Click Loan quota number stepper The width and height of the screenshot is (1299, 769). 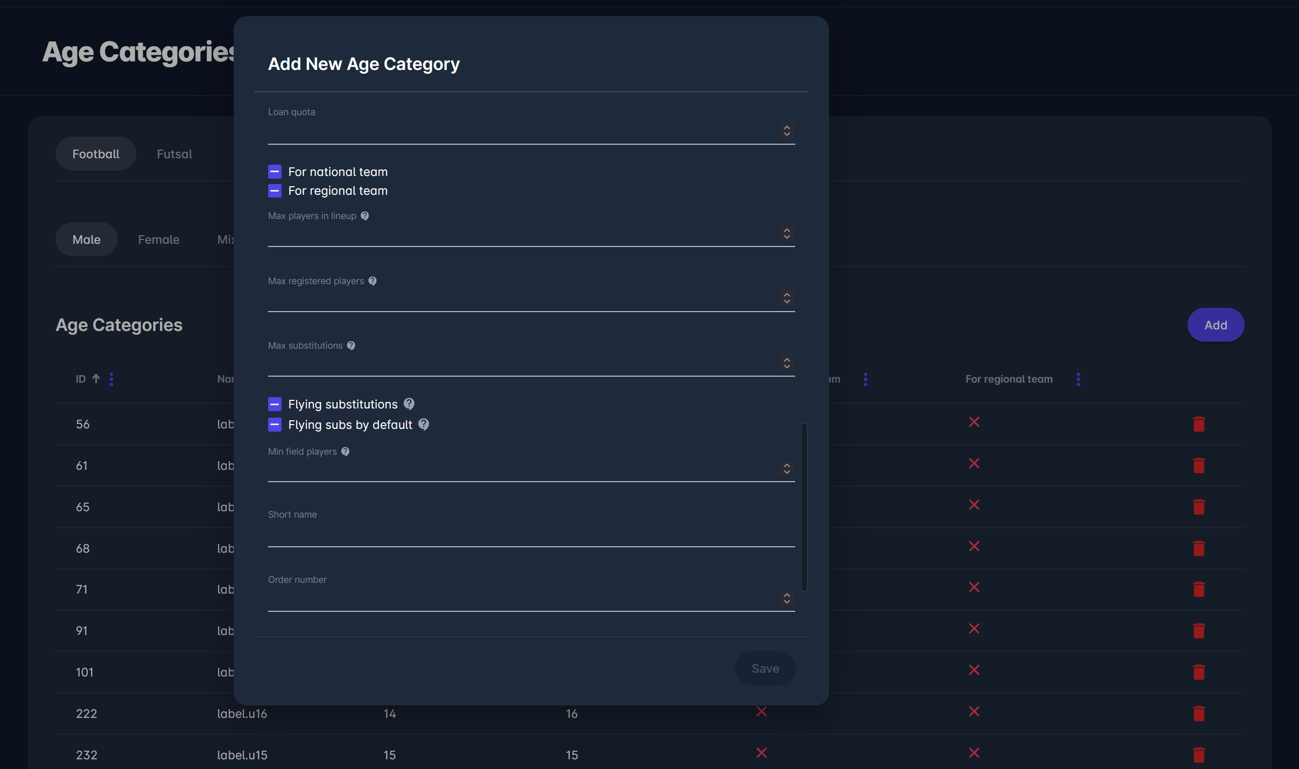click(x=787, y=131)
